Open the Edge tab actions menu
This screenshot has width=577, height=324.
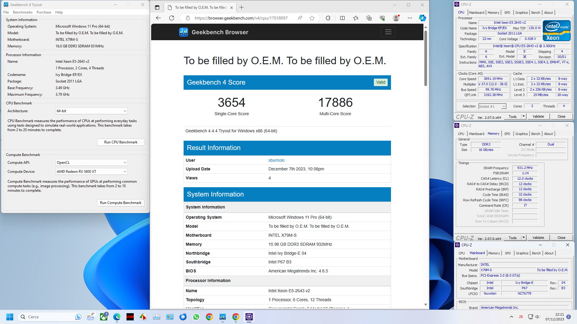point(157,7)
